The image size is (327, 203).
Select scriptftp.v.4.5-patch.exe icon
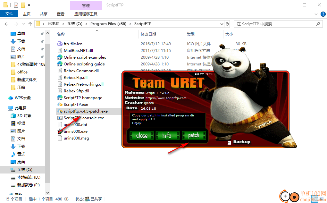(60, 111)
